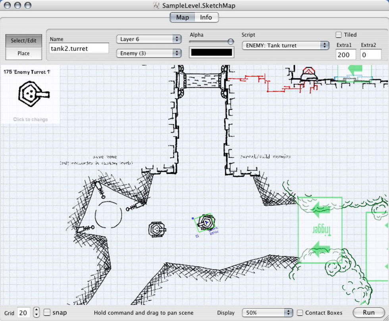The width and height of the screenshot is (389, 321).
Task: Open the ENEMY: Tank turret script dropdown
Action: [x=285, y=45]
